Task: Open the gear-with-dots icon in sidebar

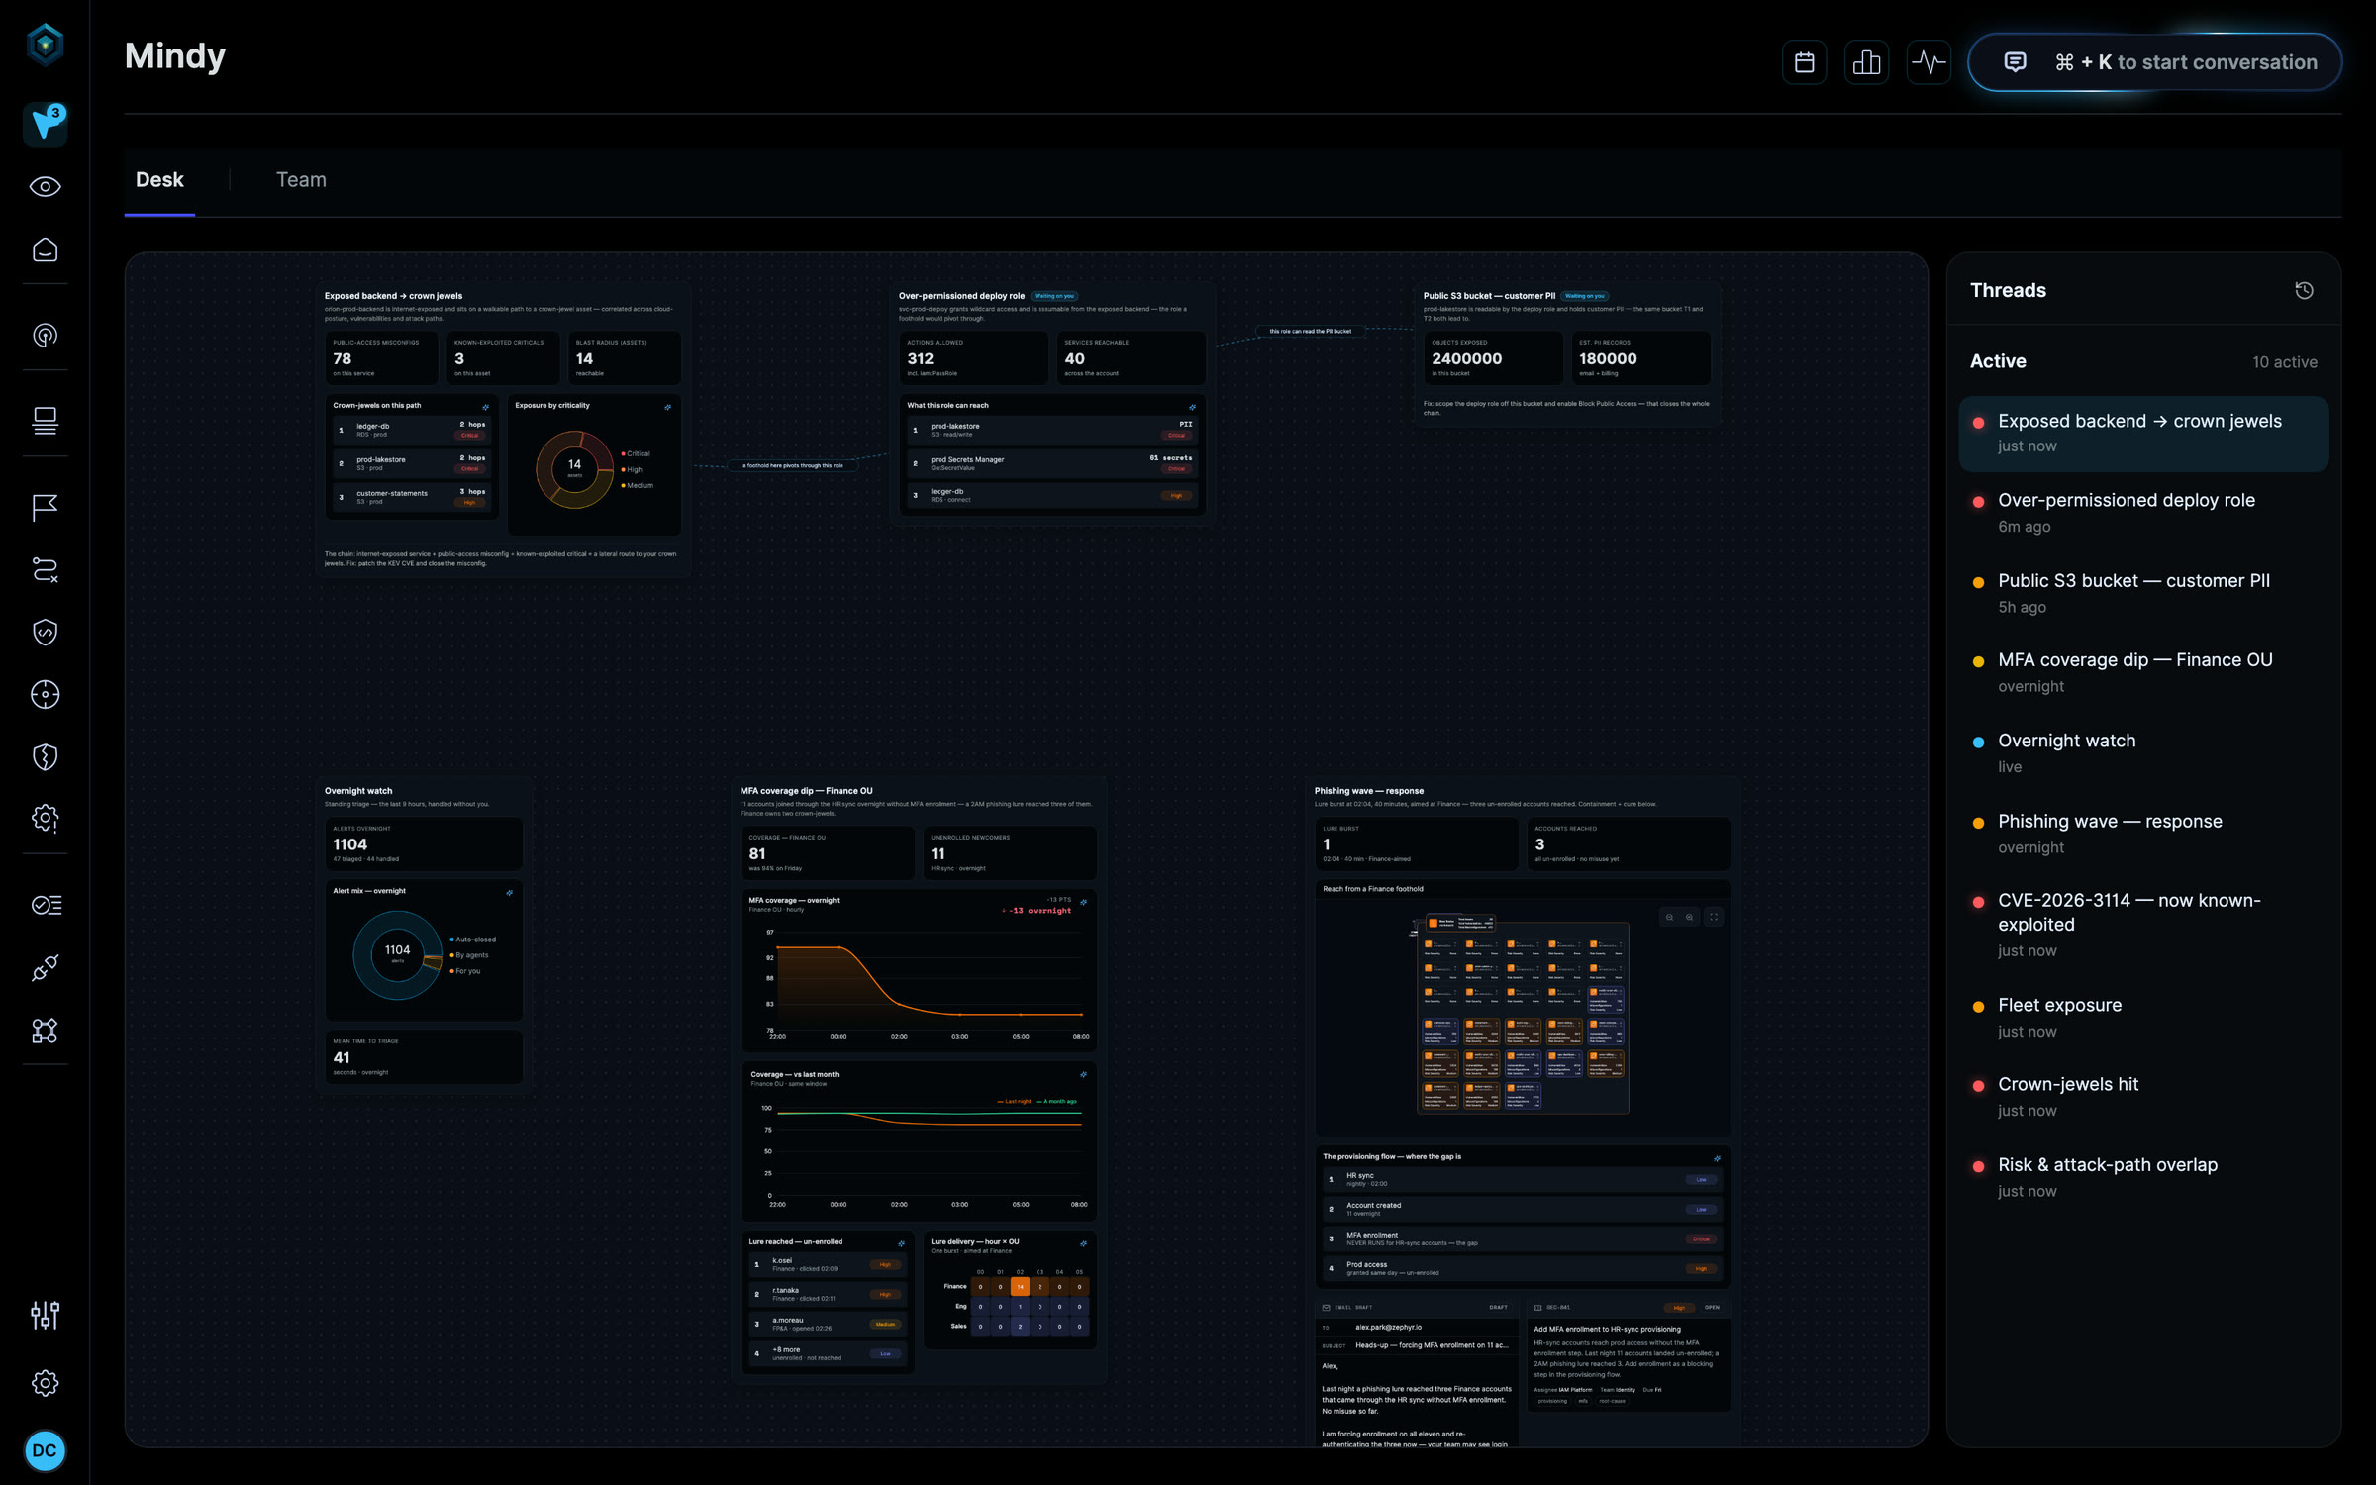Action: coord(45,818)
